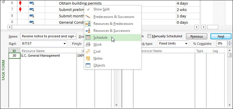Viewport: 233px width, 109px height.
Task: Click row number 6 header
Action: 12,3
